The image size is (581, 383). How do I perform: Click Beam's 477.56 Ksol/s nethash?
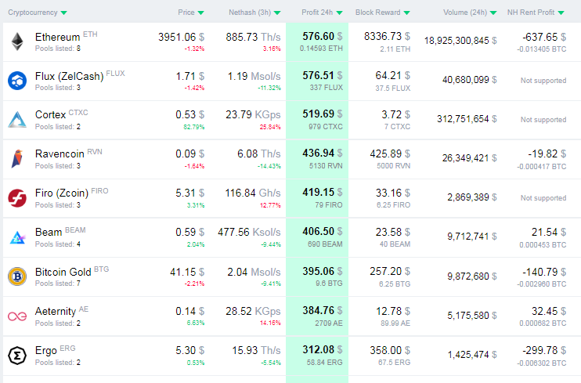coord(249,233)
